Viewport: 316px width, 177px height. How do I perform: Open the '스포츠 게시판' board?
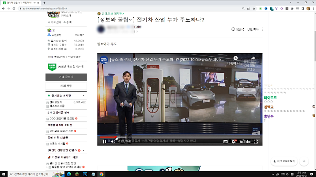pos(57,144)
